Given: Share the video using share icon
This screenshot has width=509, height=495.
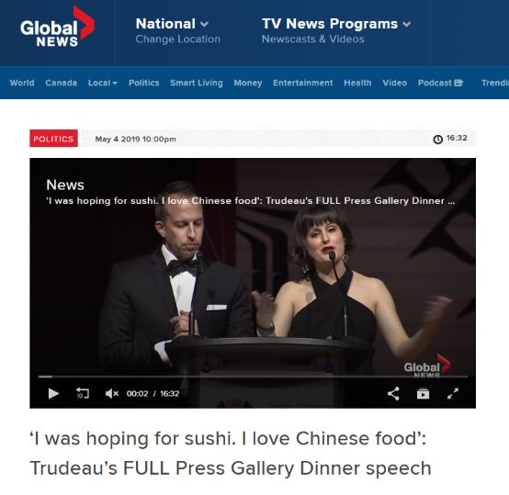Looking at the screenshot, I should click(x=393, y=393).
